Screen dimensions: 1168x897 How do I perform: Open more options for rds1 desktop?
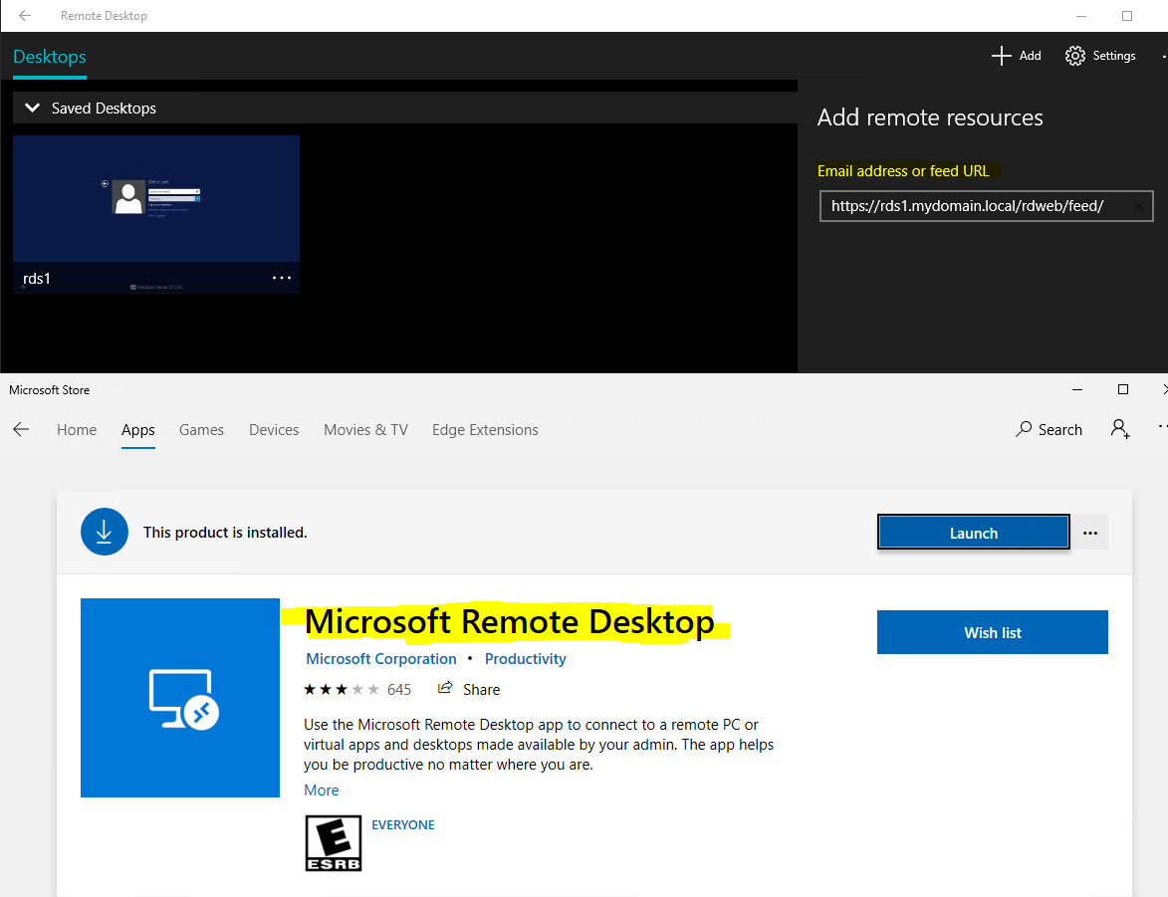tap(282, 278)
